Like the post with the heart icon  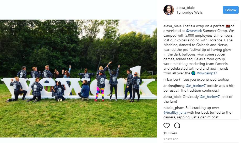[166, 126]
